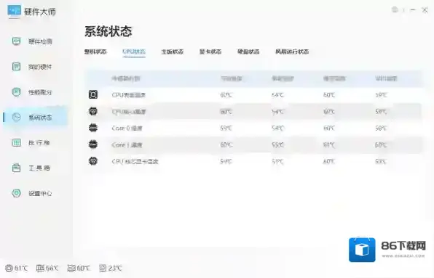Click the lowest temperature value for CPU核芯显卡温度
Image resolution: width=434 pixels, height=278 pixels.
click(x=277, y=161)
